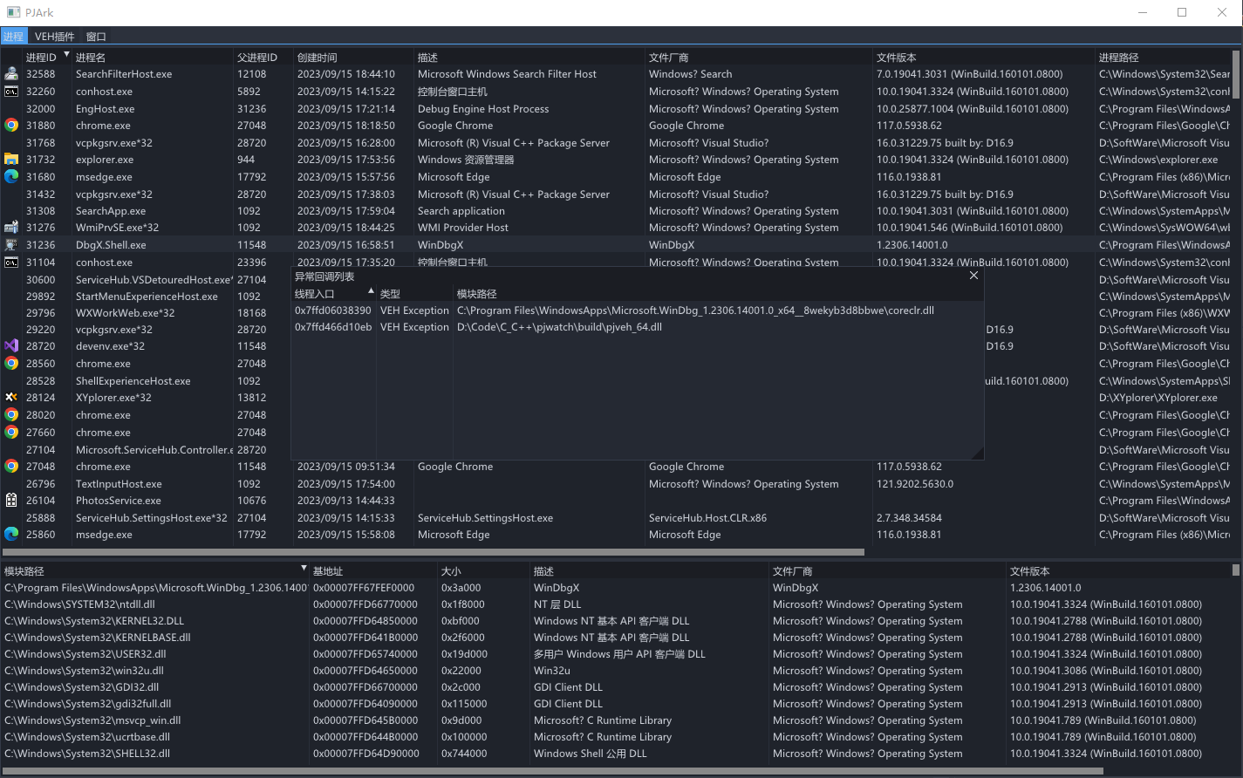
Task: Select the ServiceHub.SettingsHost.exe*32 row
Action: point(616,518)
